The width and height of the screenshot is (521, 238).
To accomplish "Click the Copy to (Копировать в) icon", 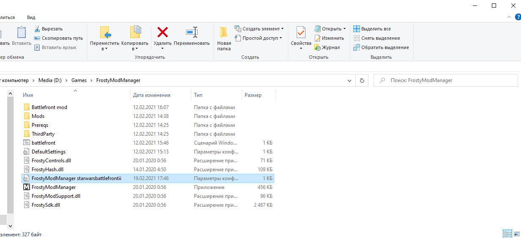I will point(135,33).
